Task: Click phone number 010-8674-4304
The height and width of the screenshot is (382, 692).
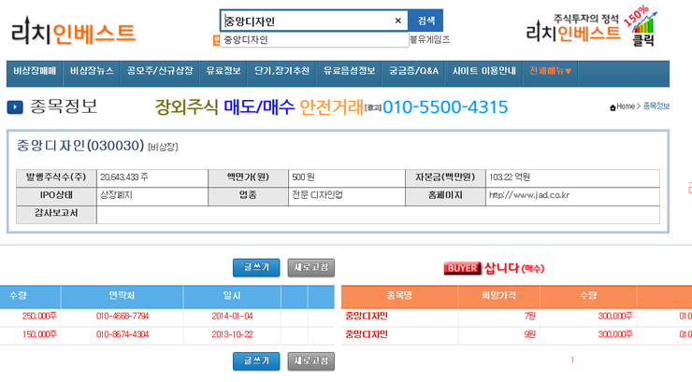Action: (x=123, y=334)
